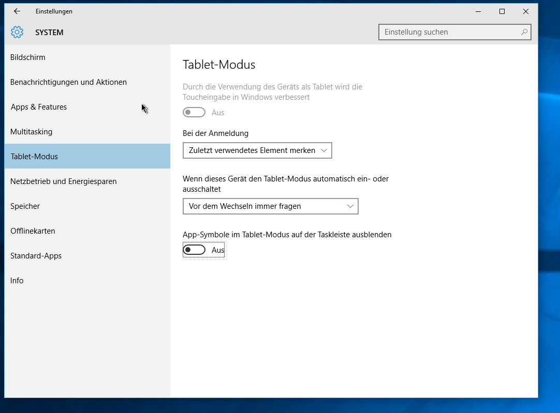Click the SYSTEM header label
This screenshot has height=413, width=560.
(49, 33)
